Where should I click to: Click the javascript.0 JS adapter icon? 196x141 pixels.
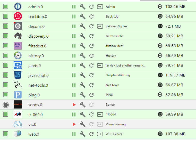pos(18,75)
